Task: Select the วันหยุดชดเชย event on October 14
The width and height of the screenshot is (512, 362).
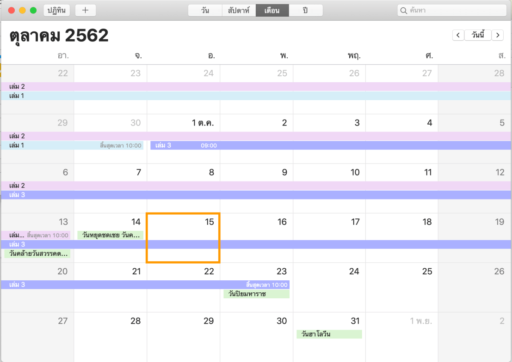Action: tap(110, 235)
